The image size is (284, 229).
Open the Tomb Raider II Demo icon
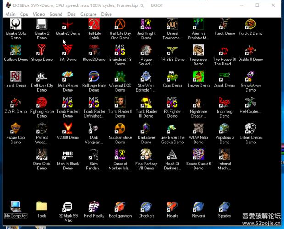pos(120,102)
